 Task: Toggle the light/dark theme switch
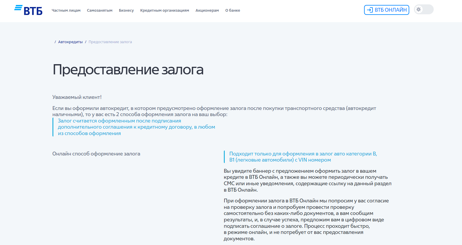click(424, 10)
